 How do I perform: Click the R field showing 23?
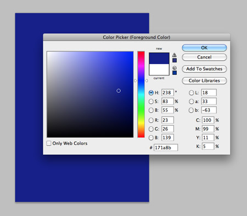[167, 120]
